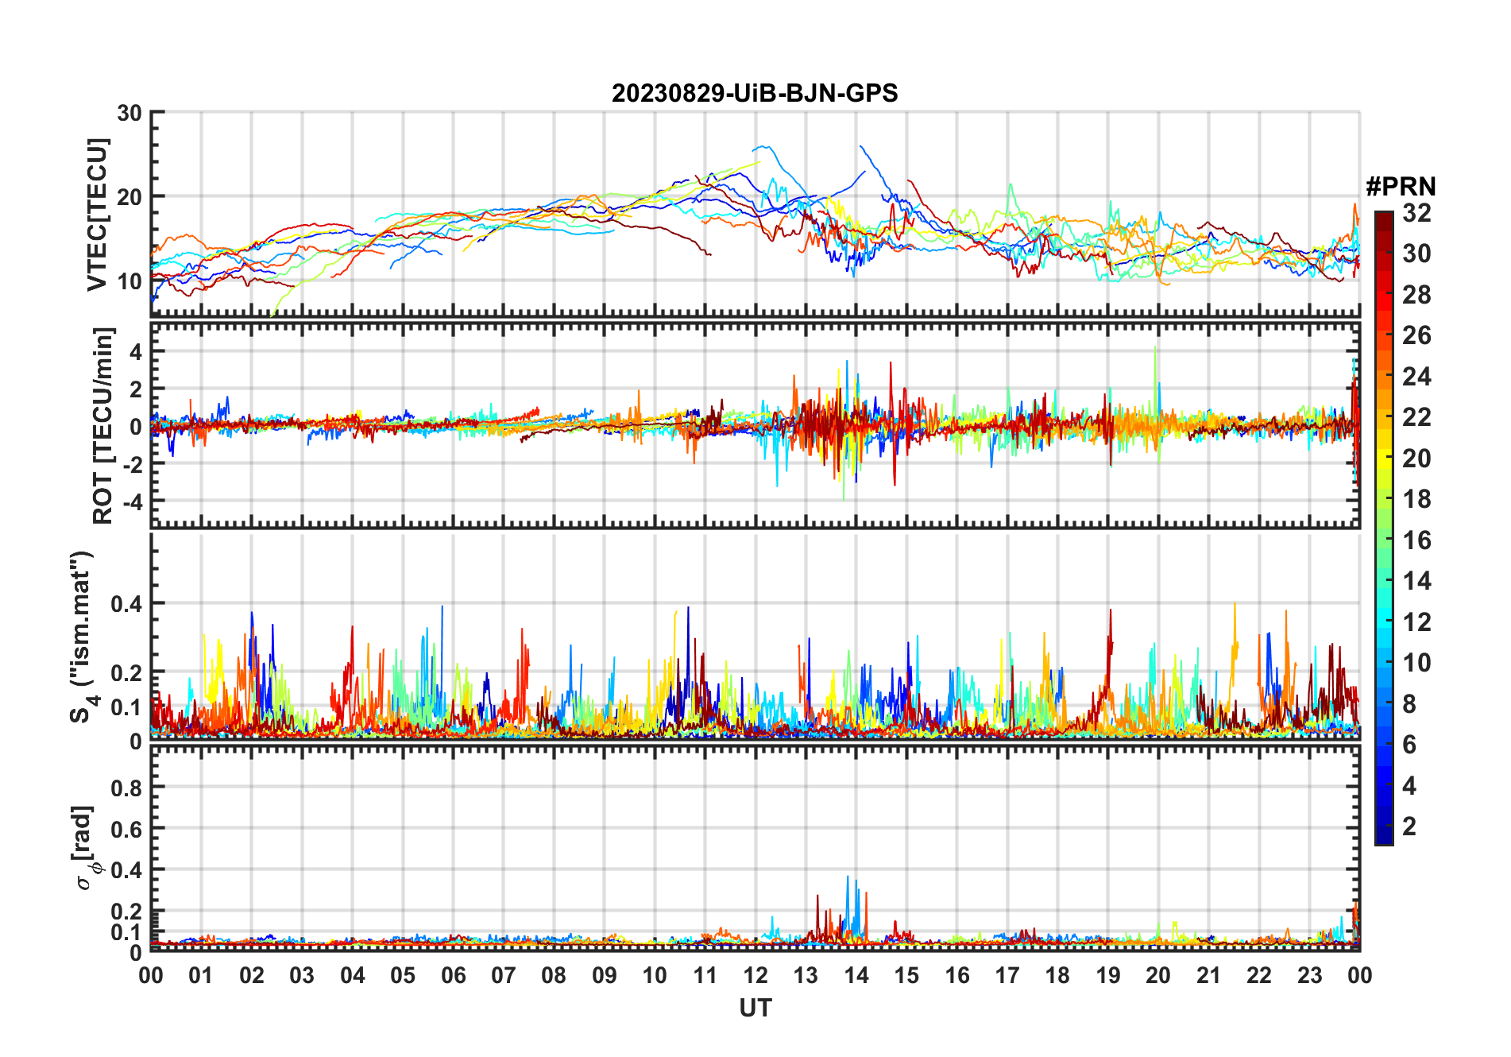Click tick value 0.8 on the σφ axis

coord(126,788)
